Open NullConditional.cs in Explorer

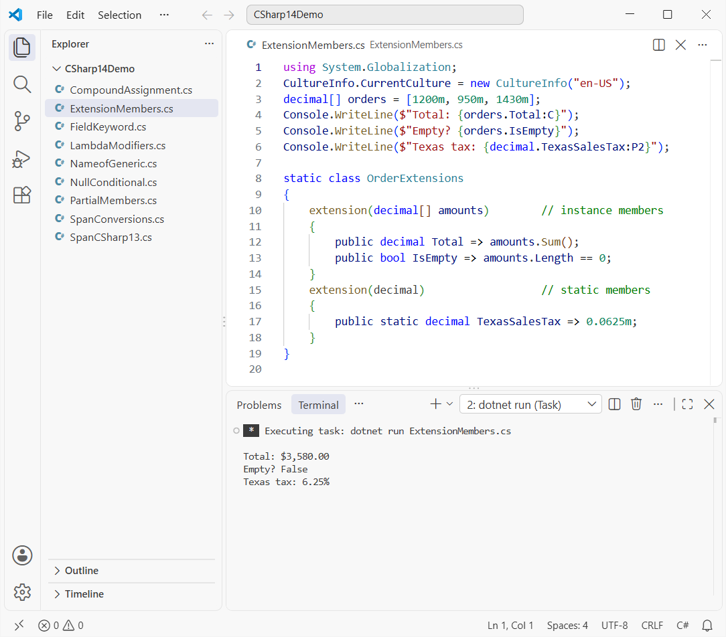click(131, 182)
